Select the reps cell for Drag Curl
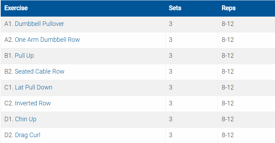Viewport: 275px width, 143px height. pos(228,135)
